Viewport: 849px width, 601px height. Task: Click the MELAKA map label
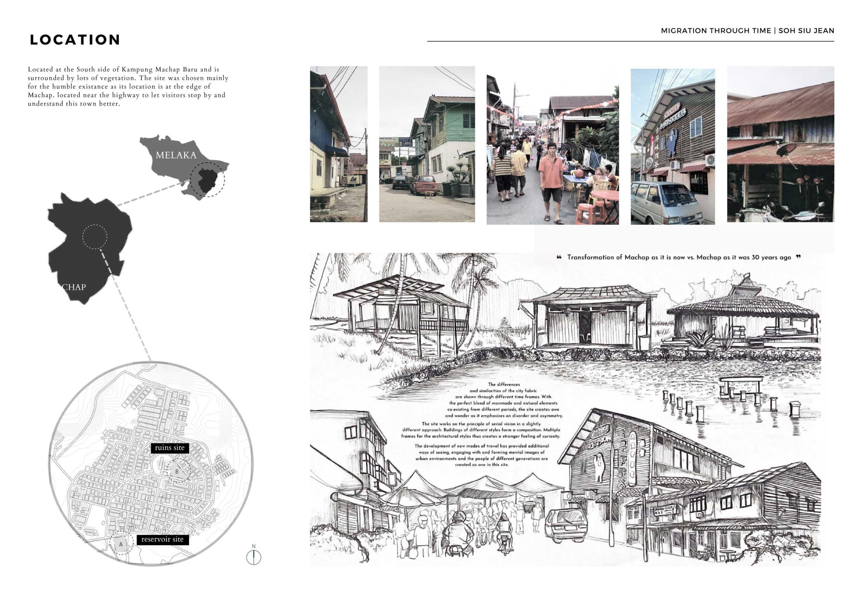[x=176, y=155]
